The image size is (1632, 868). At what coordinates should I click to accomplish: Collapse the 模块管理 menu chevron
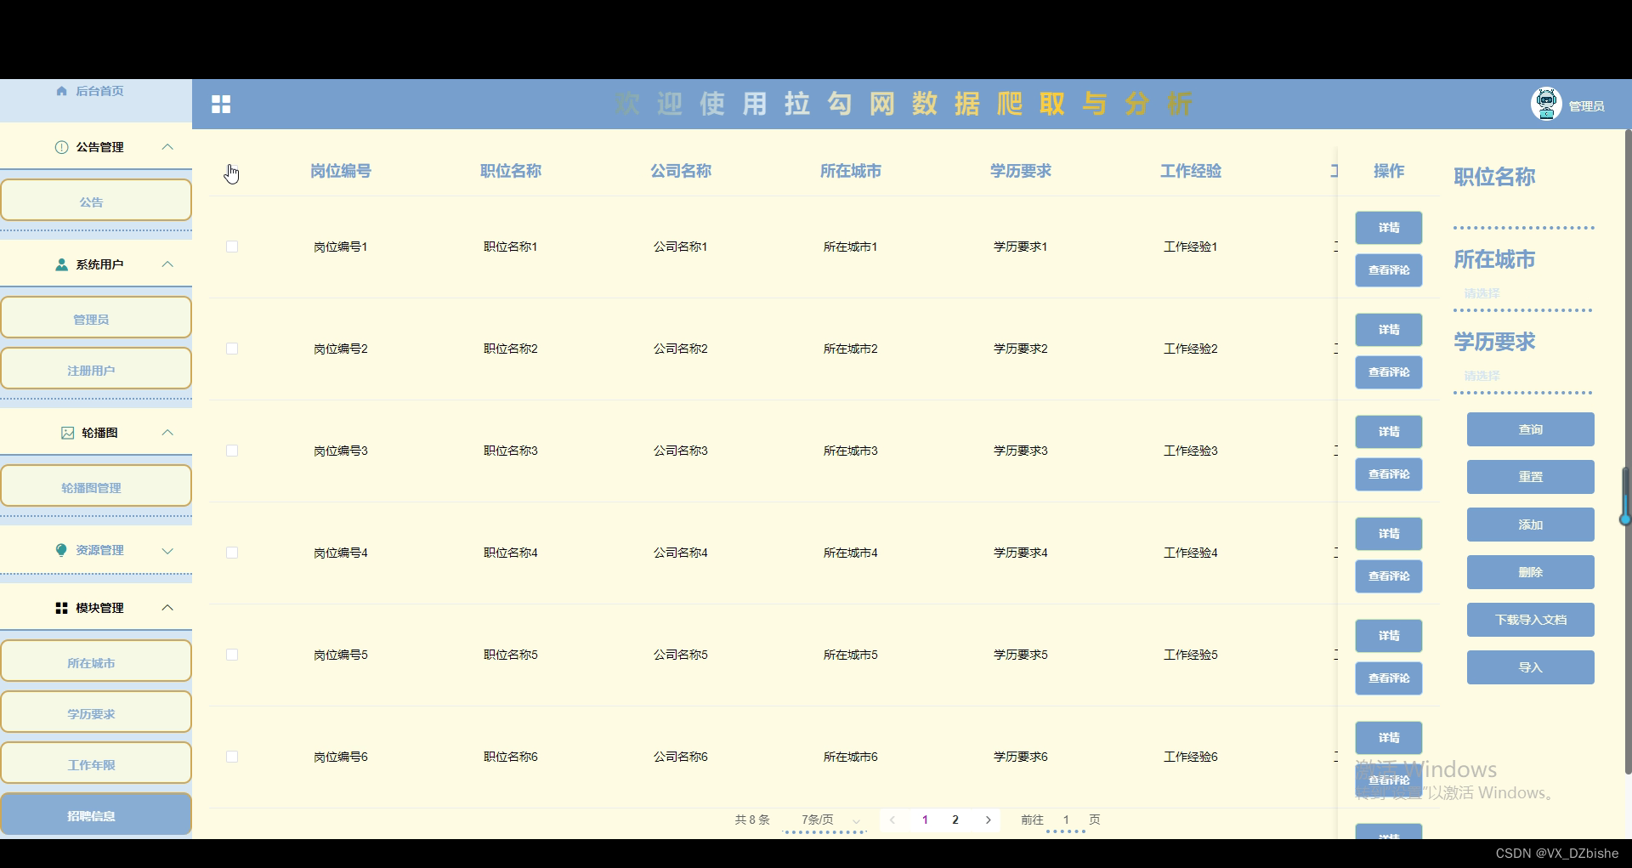pos(167,608)
